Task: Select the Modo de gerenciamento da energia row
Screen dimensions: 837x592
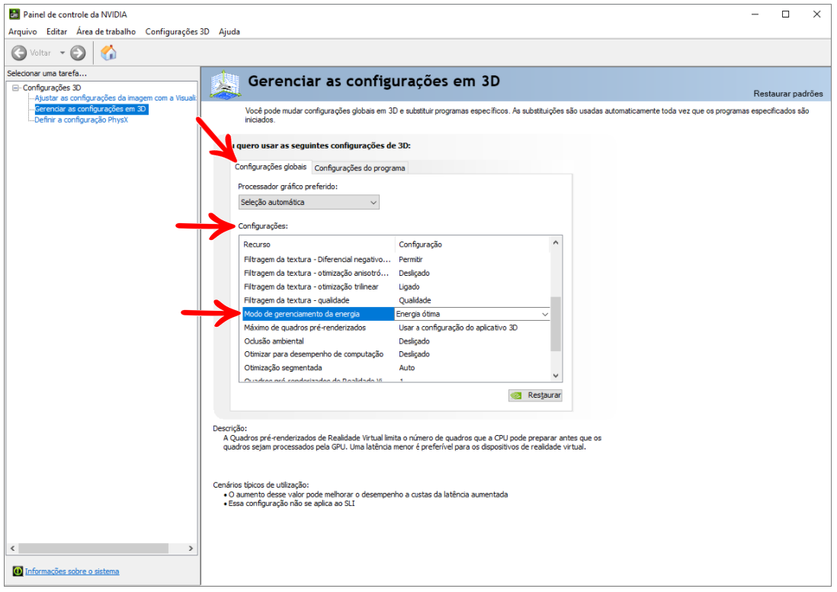Action: 318,314
